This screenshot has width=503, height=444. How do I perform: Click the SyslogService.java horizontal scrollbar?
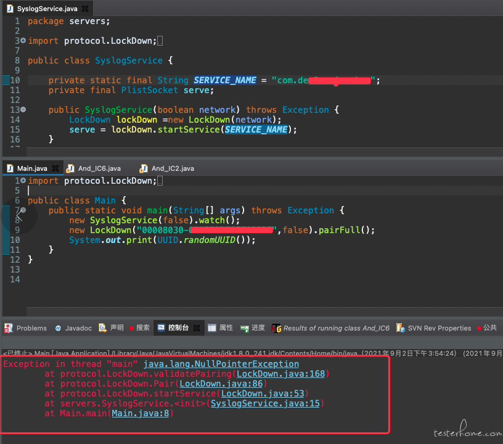coord(264,152)
